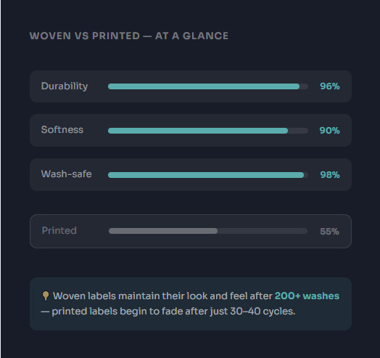The height and width of the screenshot is (358, 380).
Task: Click the text about 30–40 cycles
Action: click(168, 312)
